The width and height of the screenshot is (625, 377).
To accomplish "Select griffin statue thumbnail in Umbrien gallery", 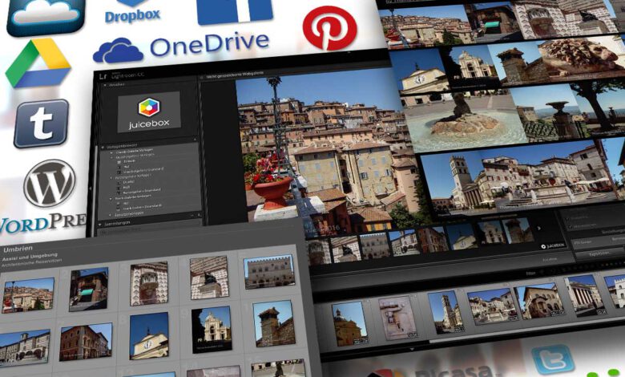I will click(x=209, y=278).
